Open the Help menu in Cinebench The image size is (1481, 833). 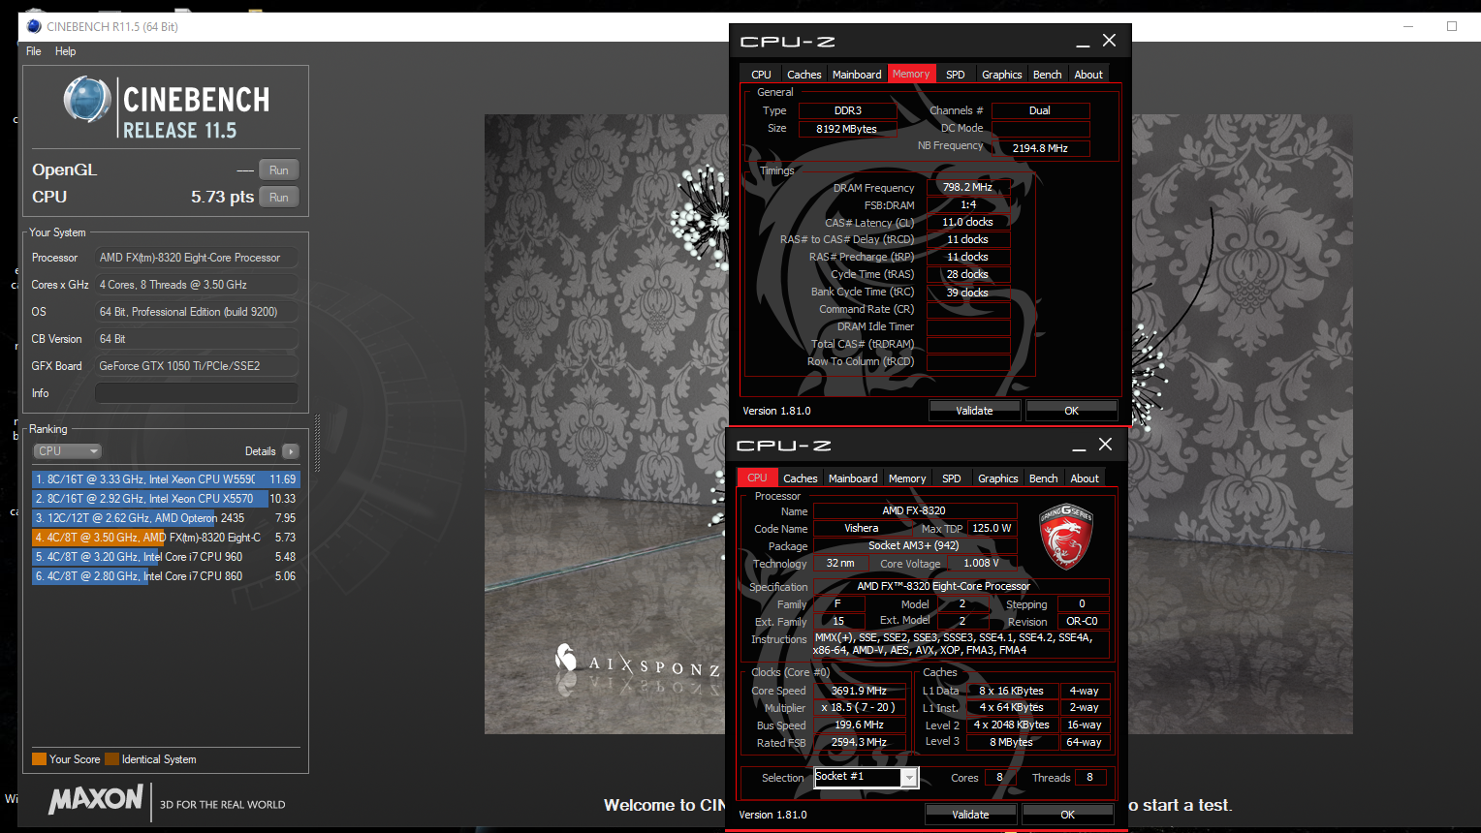(x=65, y=51)
